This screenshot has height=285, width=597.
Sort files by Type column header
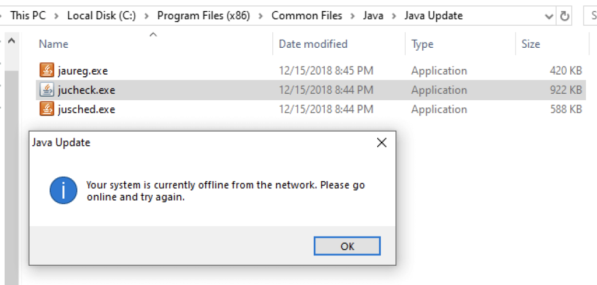pyautogui.click(x=423, y=44)
